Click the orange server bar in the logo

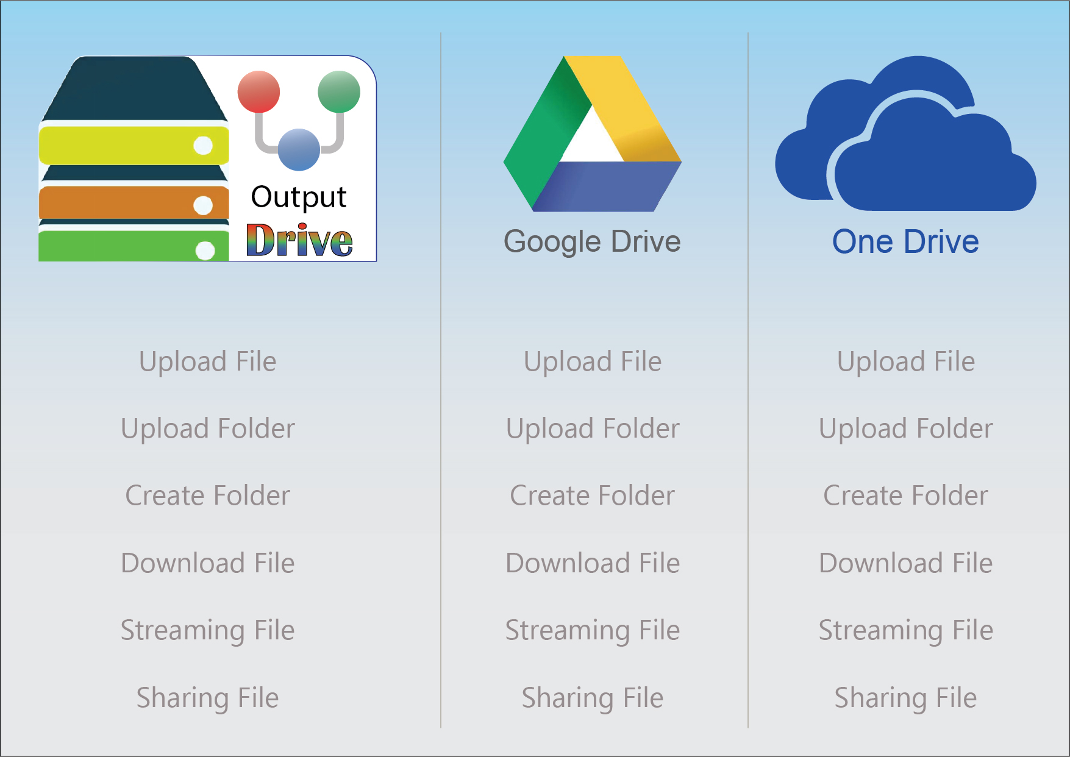pos(134,203)
